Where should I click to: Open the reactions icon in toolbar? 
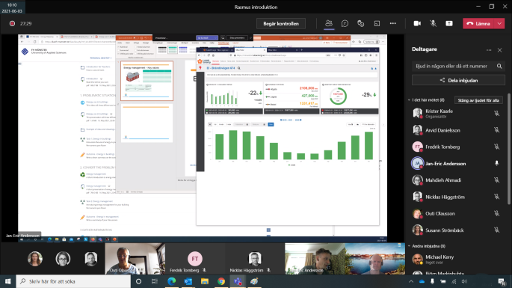tap(360, 23)
